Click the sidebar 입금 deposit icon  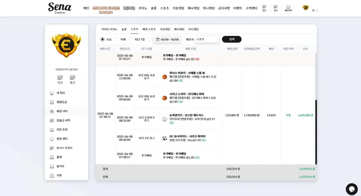pyautogui.click(x=60, y=80)
